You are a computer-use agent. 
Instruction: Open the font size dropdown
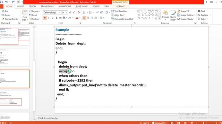[67, 12]
